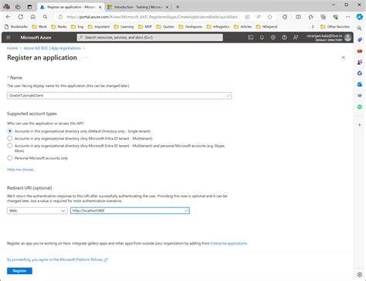Open Azure feedback icon
Screen dimensions: 366x281
[296, 38]
